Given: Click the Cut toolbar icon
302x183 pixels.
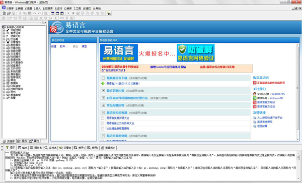Looking at the screenshot, I should click(x=20, y=13).
